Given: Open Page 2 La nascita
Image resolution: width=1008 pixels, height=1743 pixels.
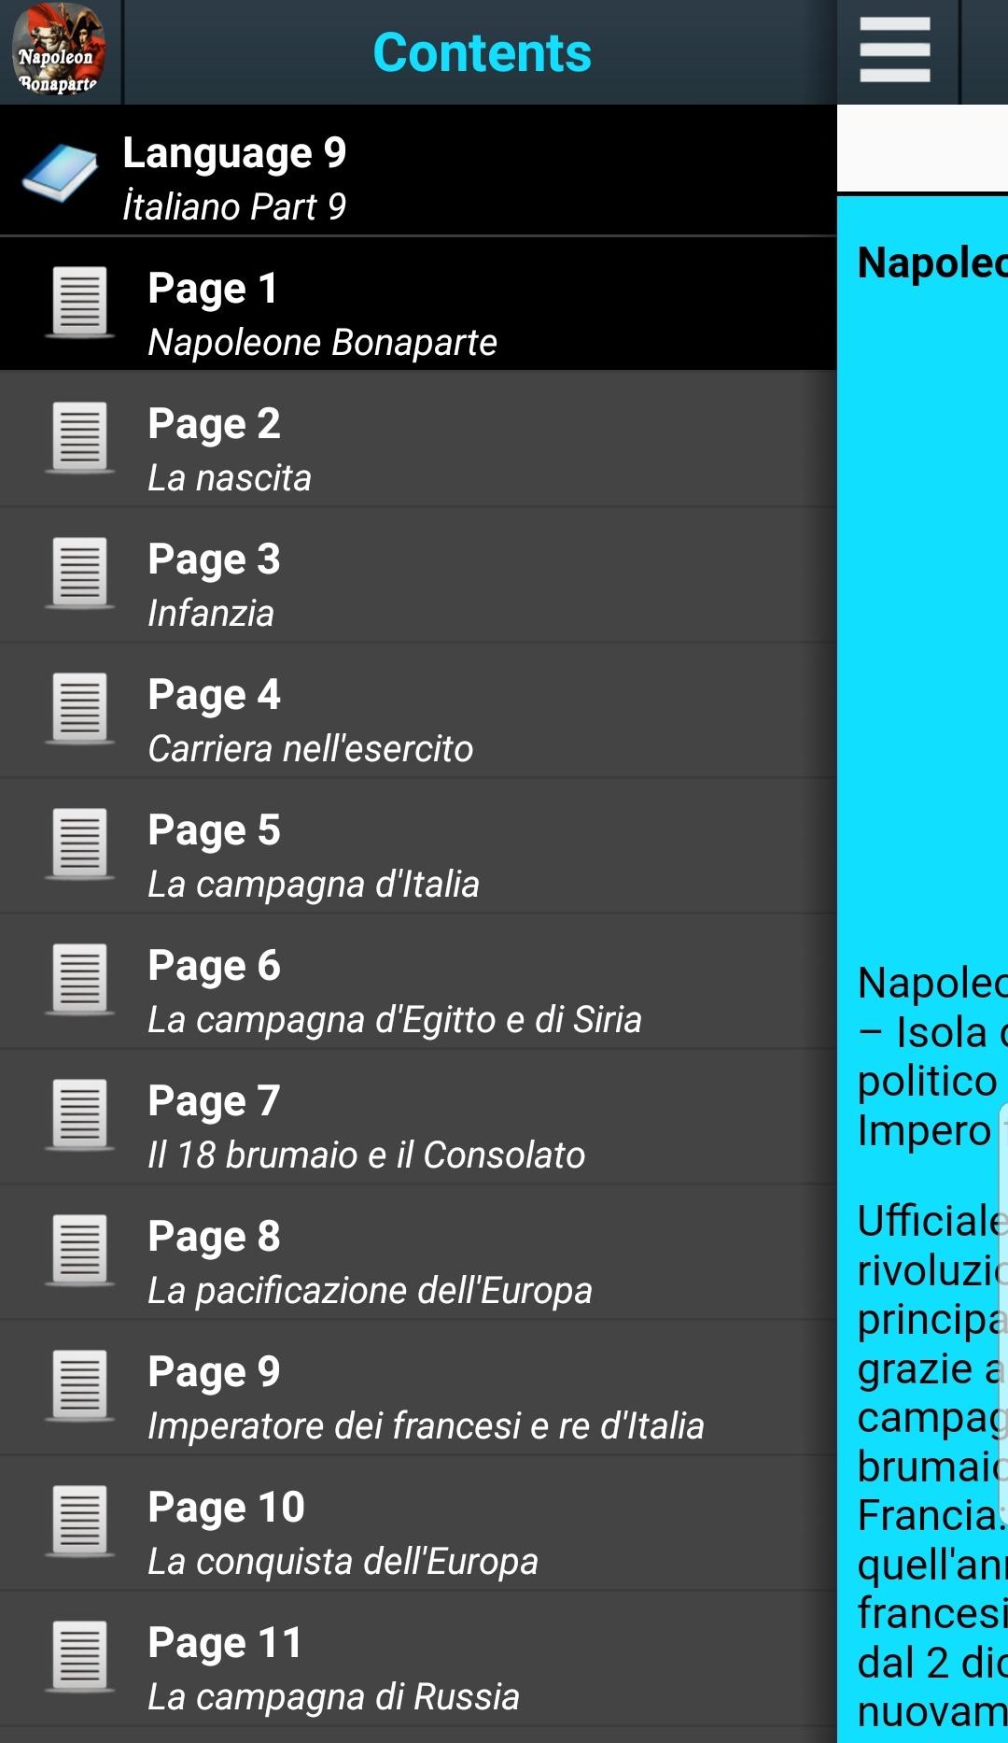Looking at the screenshot, I should coord(418,440).
